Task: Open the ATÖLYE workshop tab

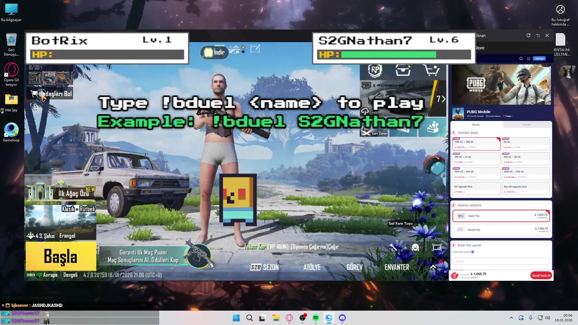Action: [x=312, y=267]
